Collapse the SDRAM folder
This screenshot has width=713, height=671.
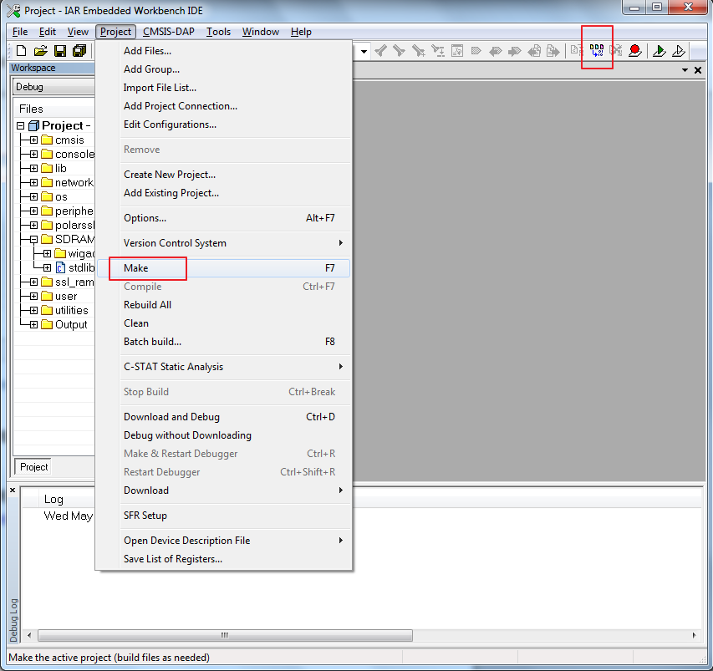(33, 239)
